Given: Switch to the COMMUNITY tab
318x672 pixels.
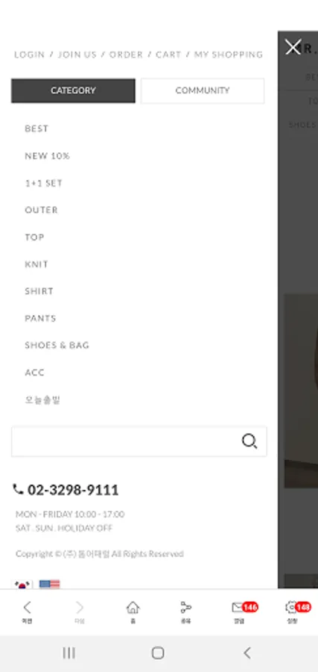Looking at the screenshot, I should tap(203, 90).
